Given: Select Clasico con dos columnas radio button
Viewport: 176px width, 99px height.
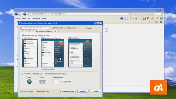Looking at the screenshot, I should pos(42,38).
